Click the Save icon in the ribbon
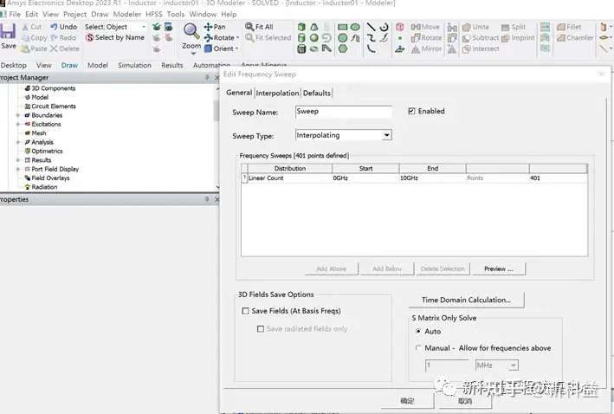The image size is (614, 414). (8, 31)
